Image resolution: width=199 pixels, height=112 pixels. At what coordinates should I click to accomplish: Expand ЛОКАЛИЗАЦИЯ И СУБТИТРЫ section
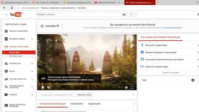click(32, 87)
